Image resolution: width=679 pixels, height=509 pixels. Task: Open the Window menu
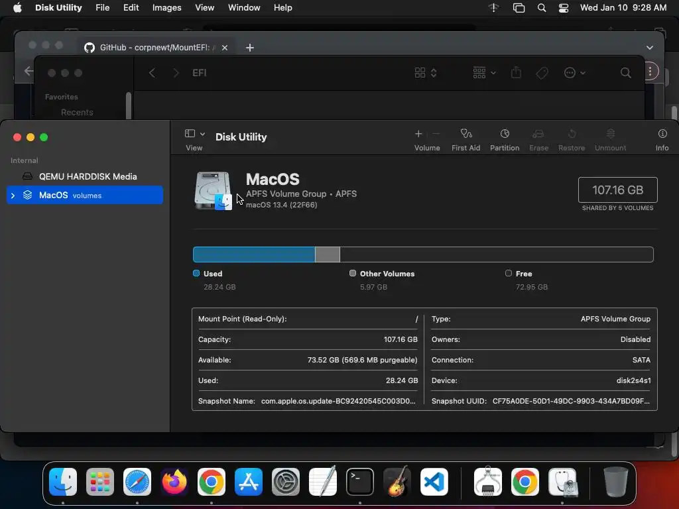pos(244,8)
